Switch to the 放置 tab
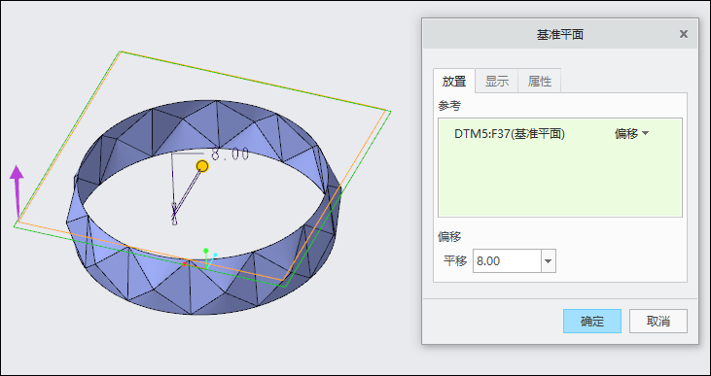This screenshot has width=711, height=376. 454,82
